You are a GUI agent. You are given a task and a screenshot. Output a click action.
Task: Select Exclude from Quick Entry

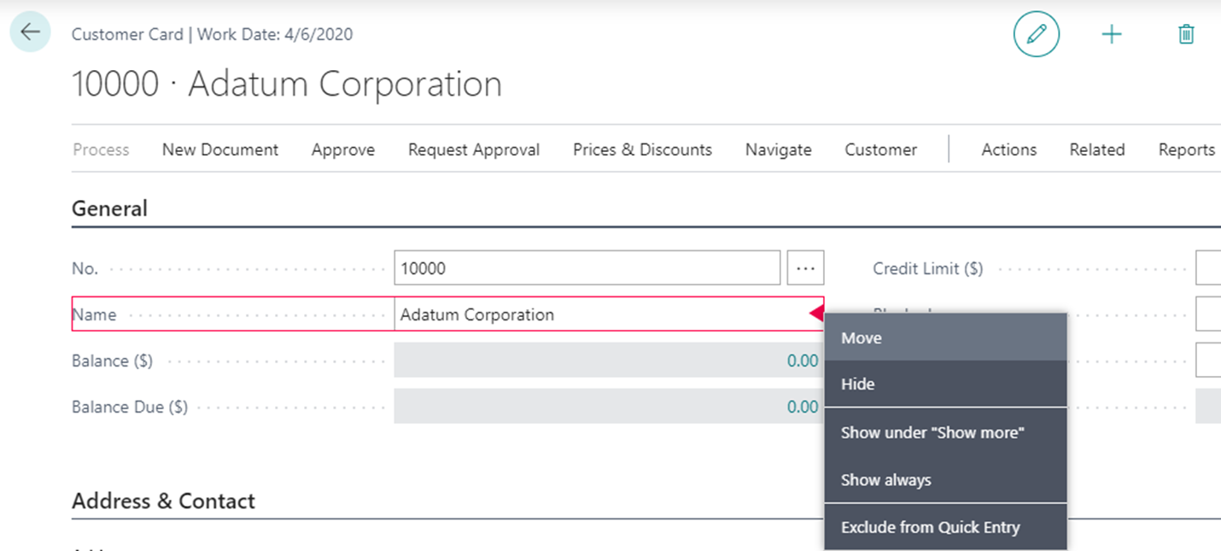coord(946,527)
